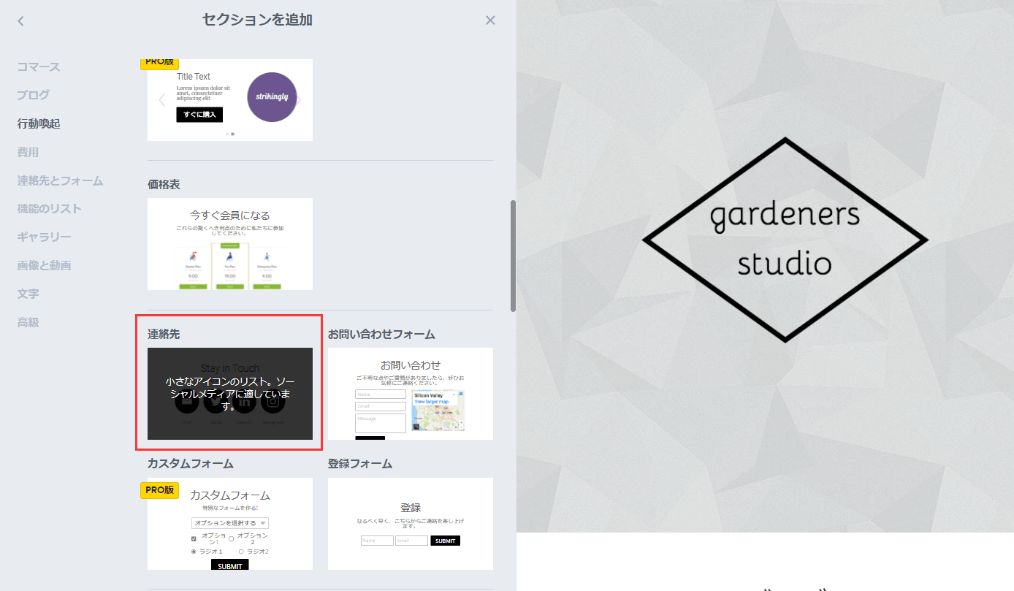Image resolution: width=1014 pixels, height=591 pixels.
Task: Open 連絡先とフォーム category
Action: point(60,180)
